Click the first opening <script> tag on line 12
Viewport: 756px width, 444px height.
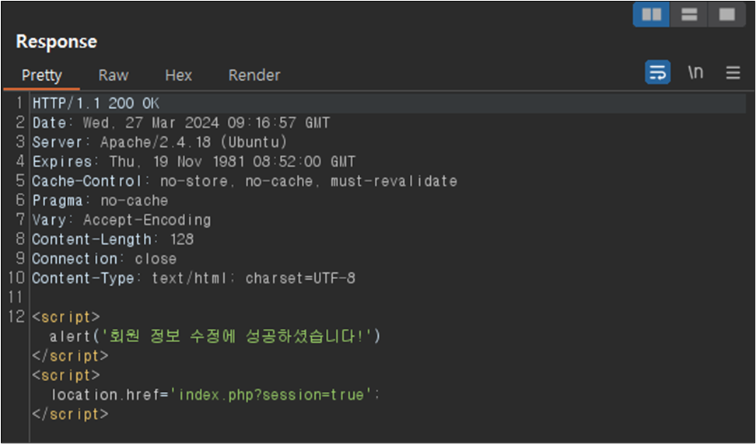[x=66, y=317]
